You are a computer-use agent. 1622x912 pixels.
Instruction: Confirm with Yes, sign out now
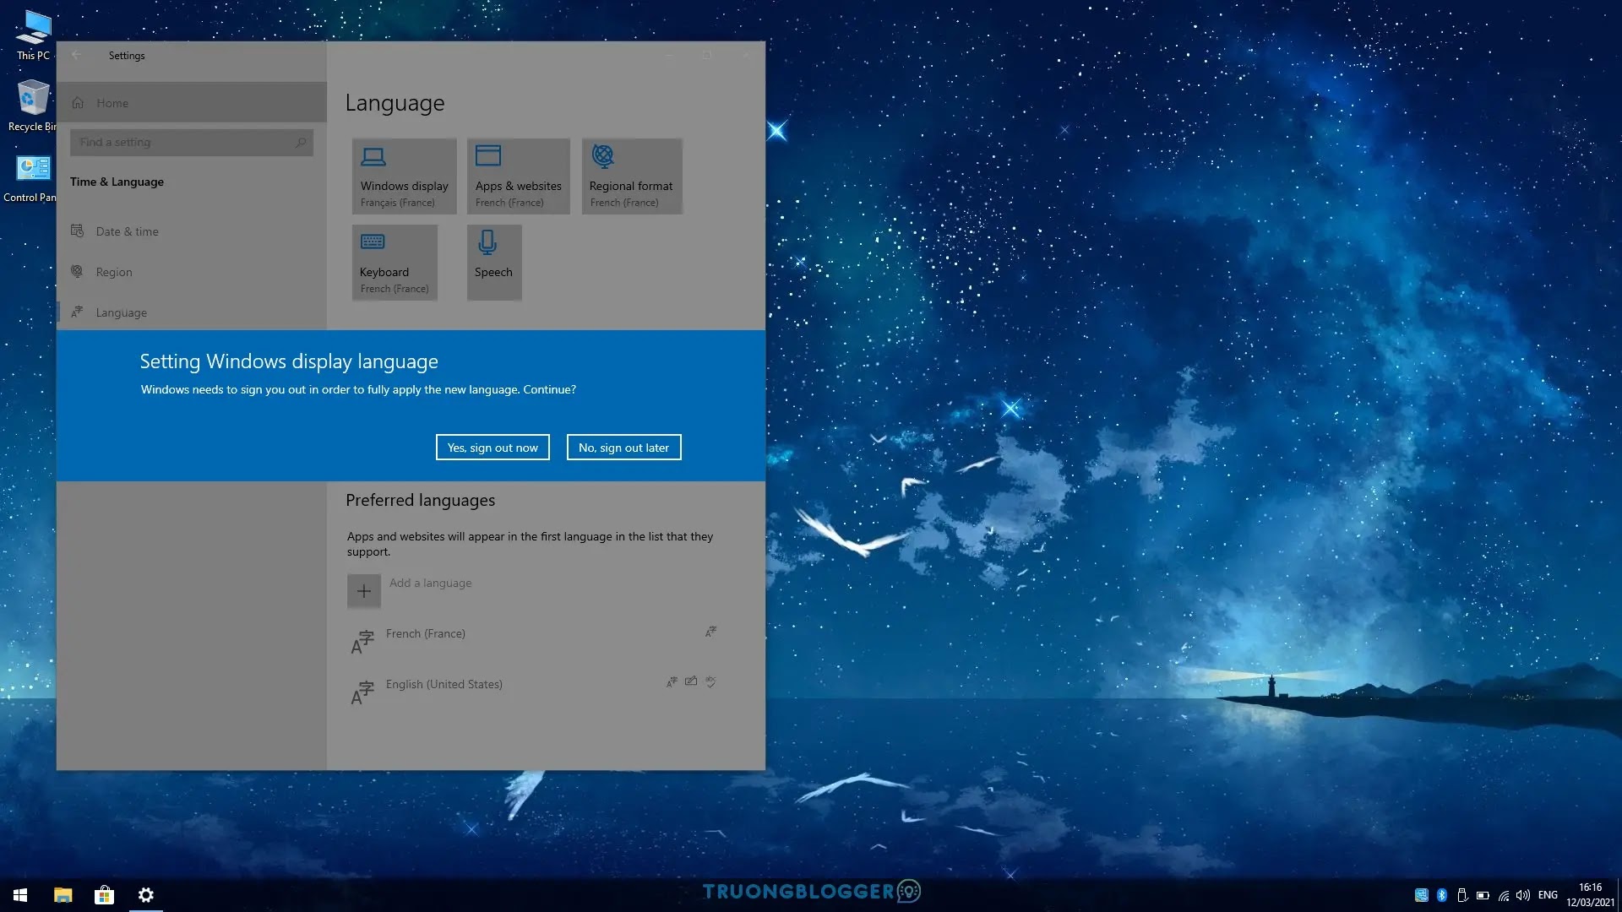tap(493, 448)
